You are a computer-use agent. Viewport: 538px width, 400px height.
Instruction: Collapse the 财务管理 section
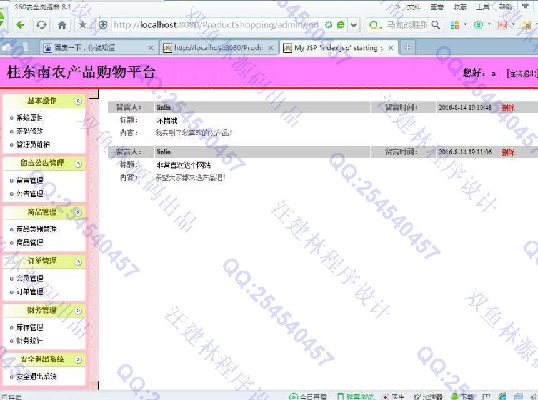click(x=78, y=311)
